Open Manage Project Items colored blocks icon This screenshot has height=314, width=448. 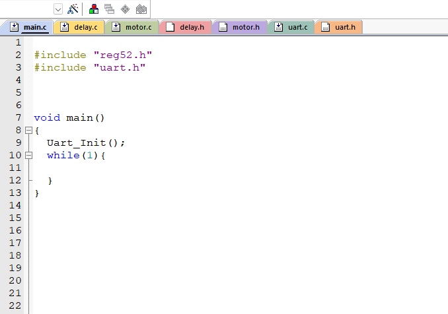tap(94, 9)
